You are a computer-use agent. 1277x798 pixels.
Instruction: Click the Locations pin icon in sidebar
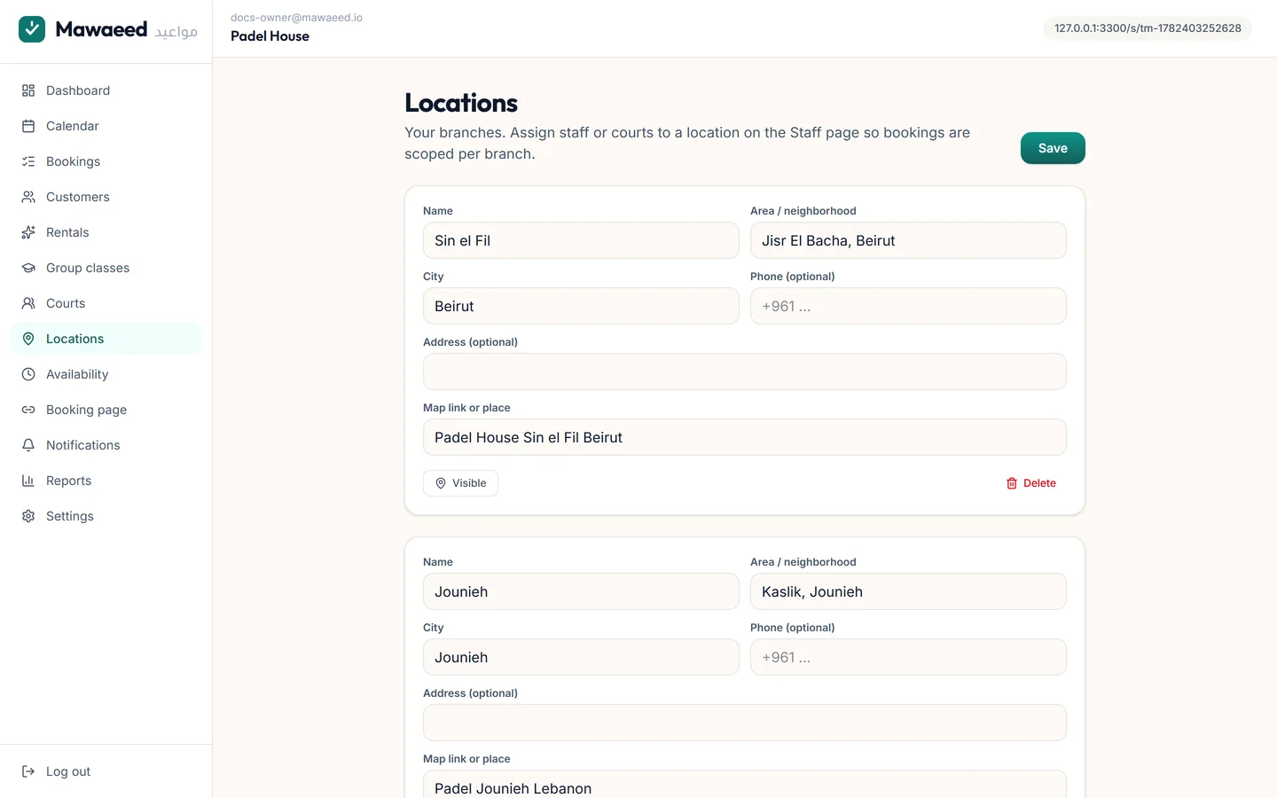click(28, 339)
